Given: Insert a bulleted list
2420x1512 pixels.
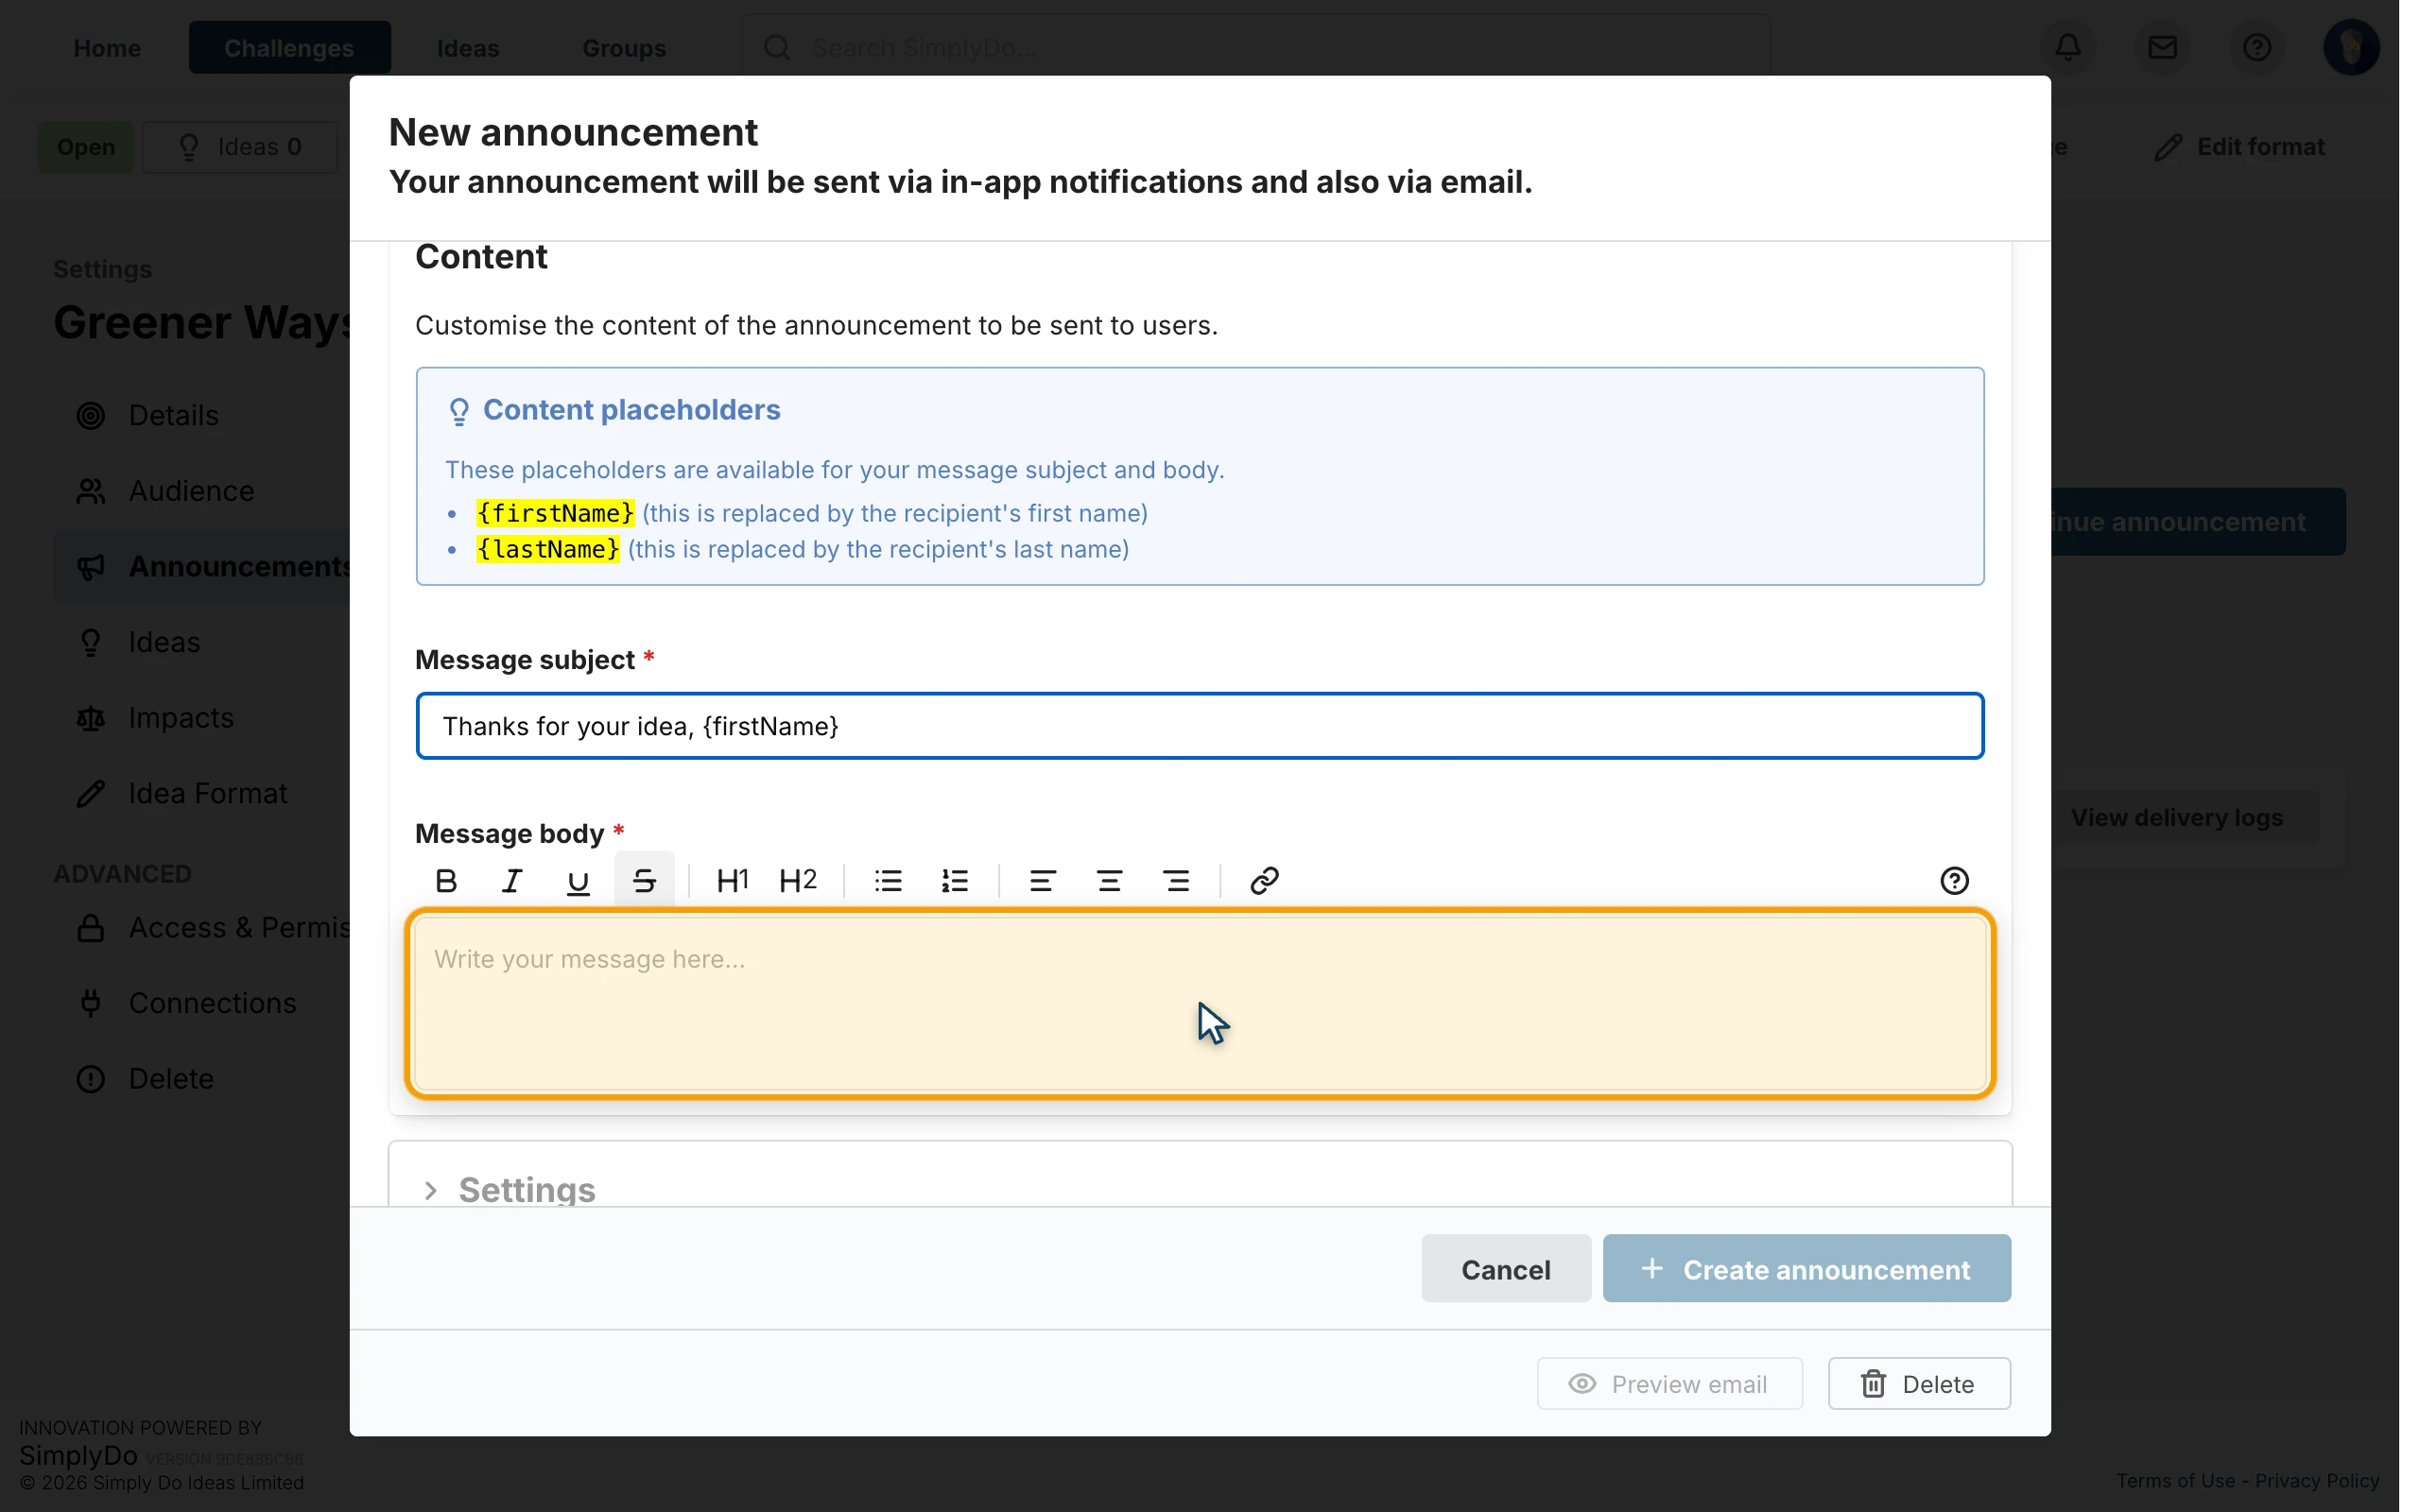Looking at the screenshot, I should pos(888,881).
